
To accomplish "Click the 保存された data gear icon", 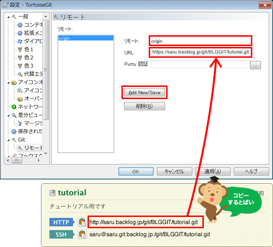I will click(x=14, y=131).
